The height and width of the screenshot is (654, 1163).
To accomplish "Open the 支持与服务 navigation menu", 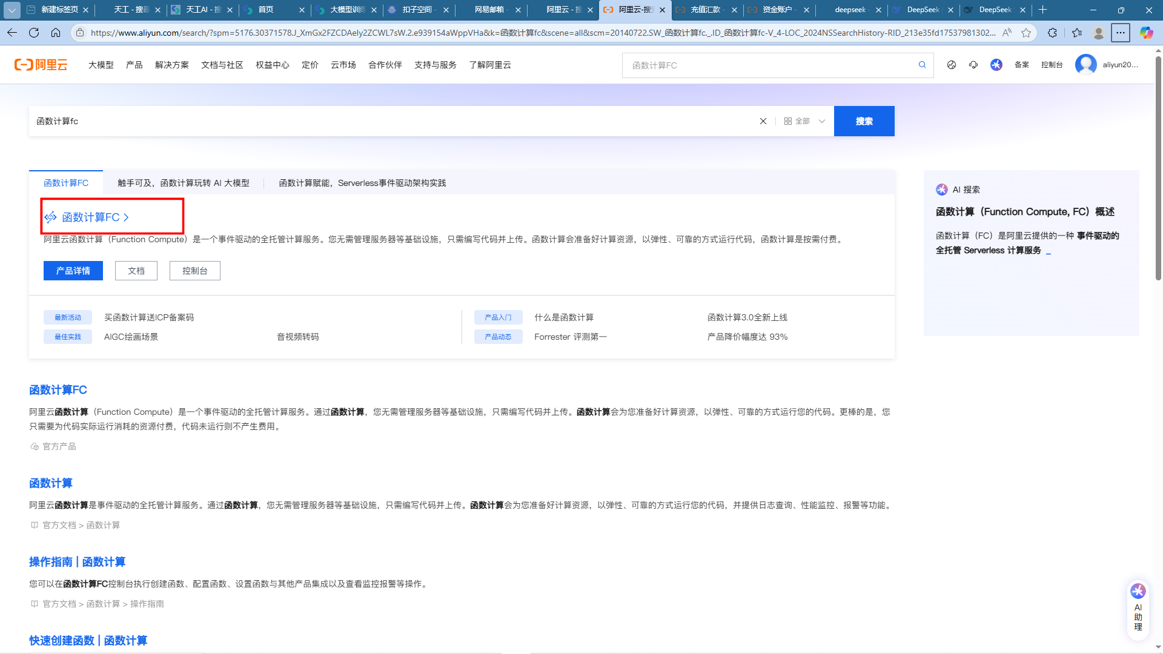I will (436, 65).
